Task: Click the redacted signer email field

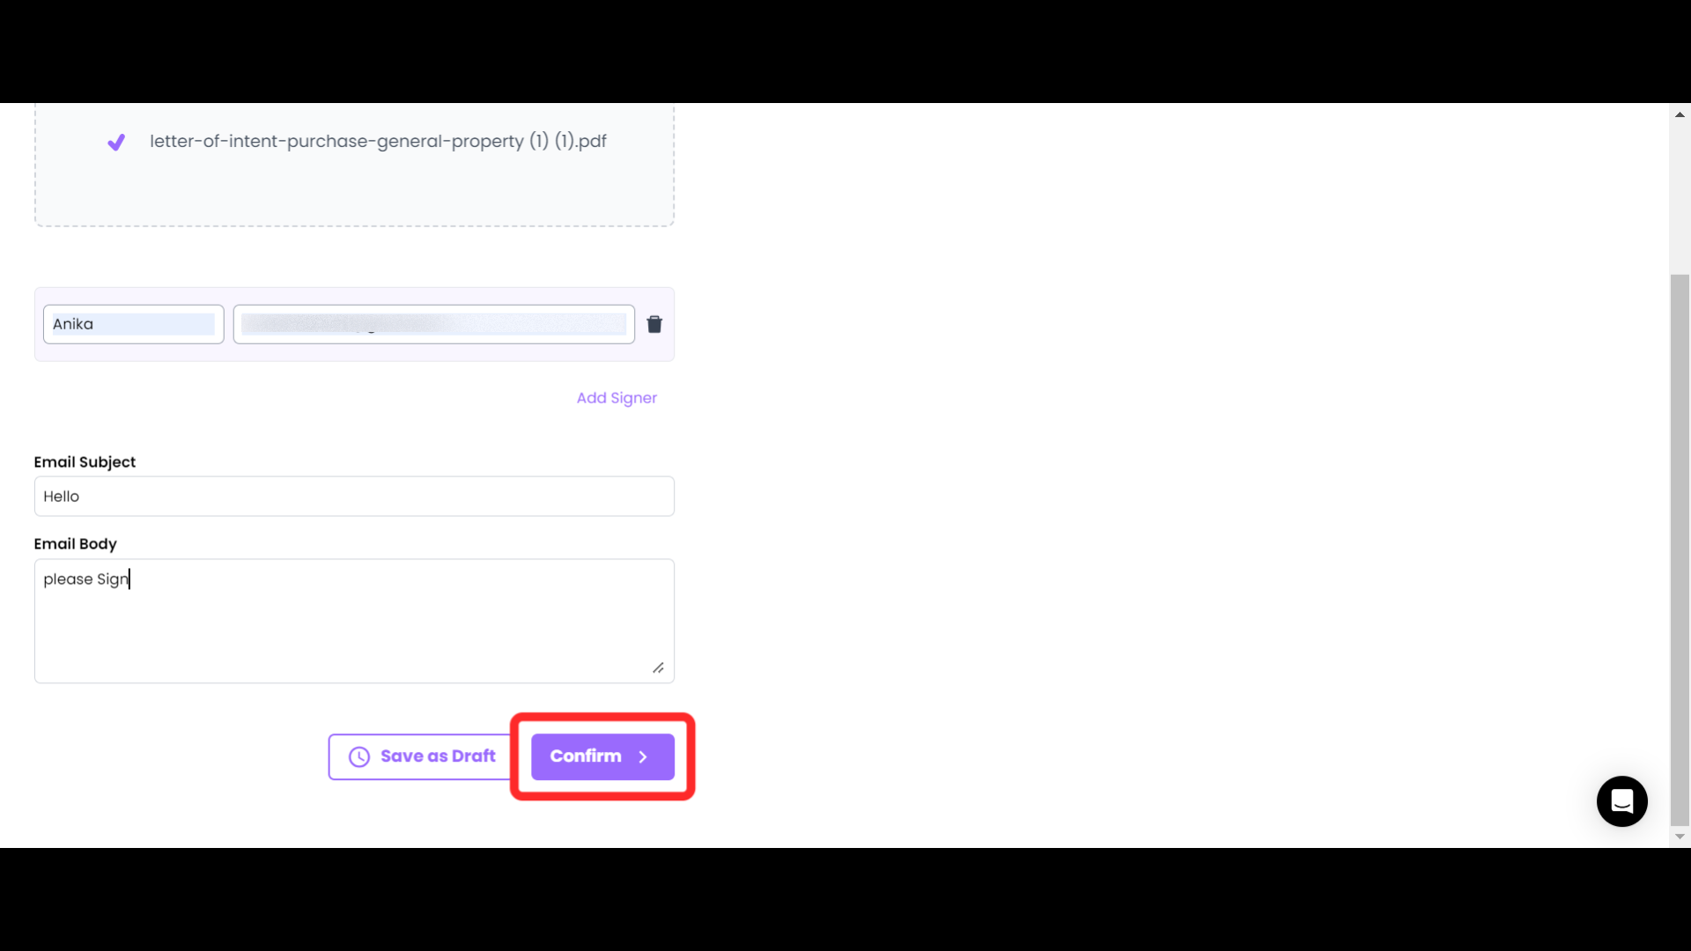Action: [x=433, y=324]
